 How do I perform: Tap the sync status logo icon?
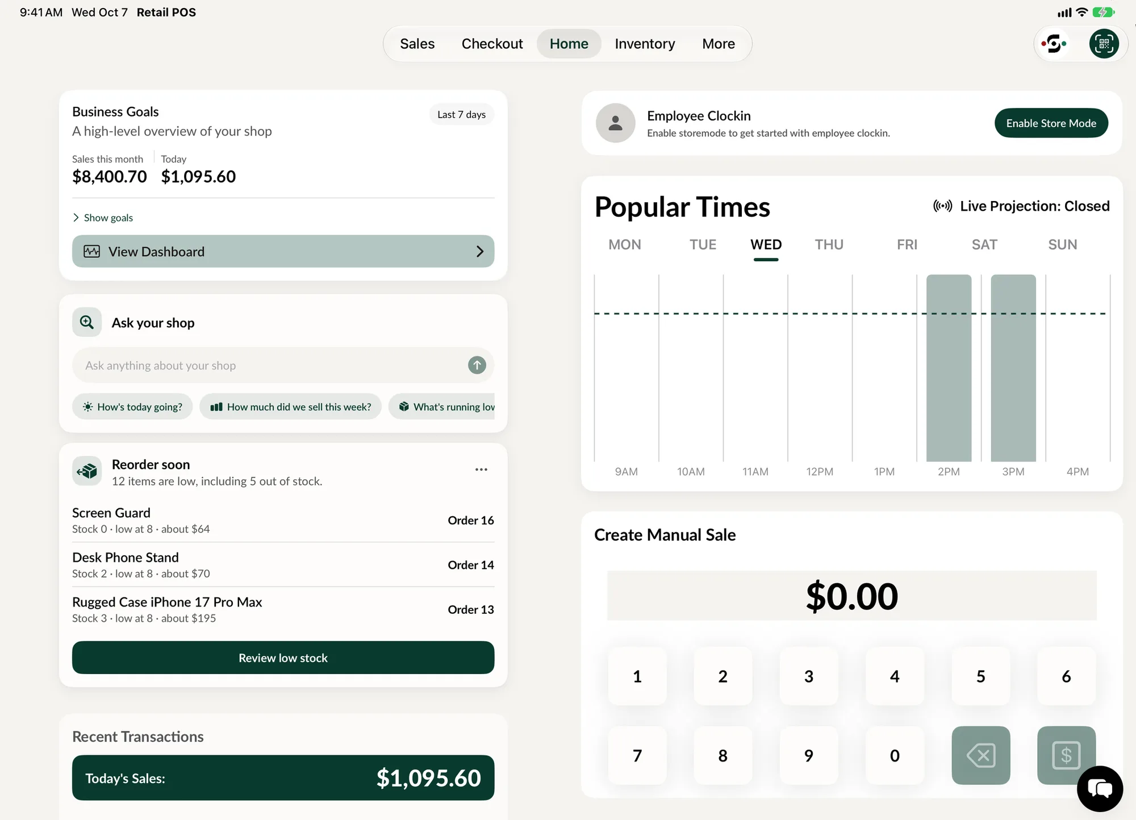(1054, 44)
